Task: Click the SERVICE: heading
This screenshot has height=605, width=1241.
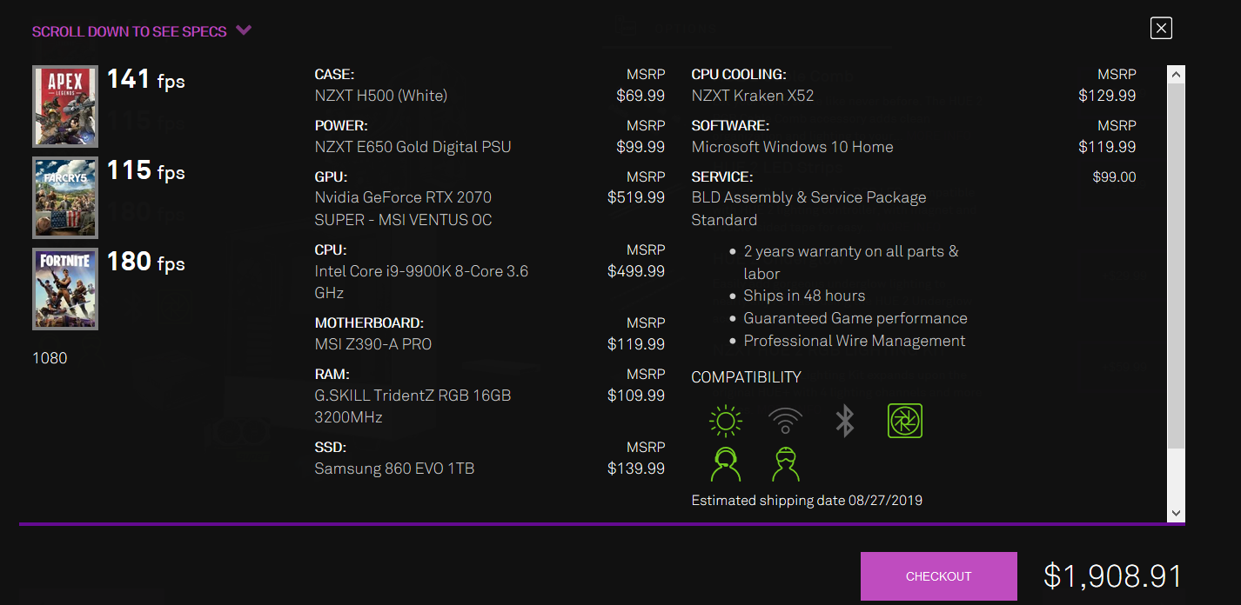Action: click(x=722, y=177)
